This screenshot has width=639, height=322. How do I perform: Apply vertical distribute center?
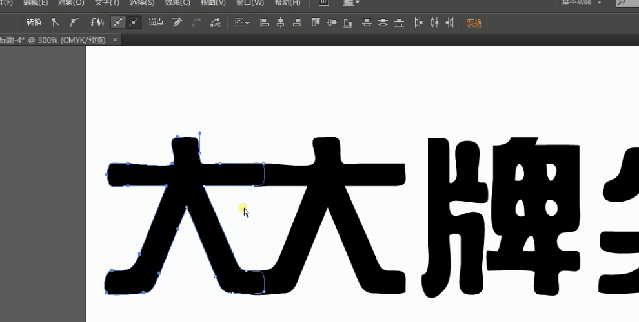(x=383, y=23)
